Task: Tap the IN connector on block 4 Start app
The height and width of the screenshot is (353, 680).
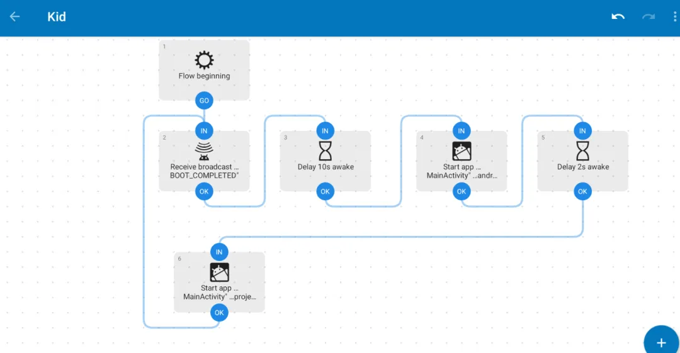Action: pos(462,131)
